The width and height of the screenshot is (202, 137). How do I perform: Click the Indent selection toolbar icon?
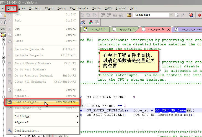pos(103,15)
